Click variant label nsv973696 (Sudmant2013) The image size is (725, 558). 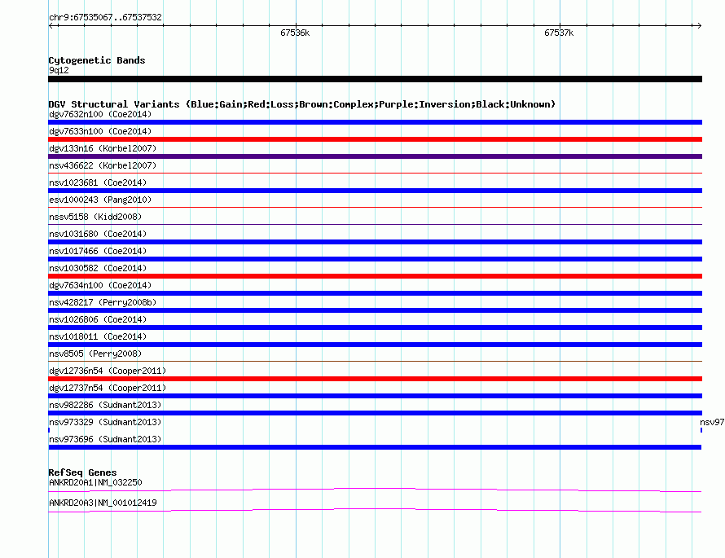105,439
